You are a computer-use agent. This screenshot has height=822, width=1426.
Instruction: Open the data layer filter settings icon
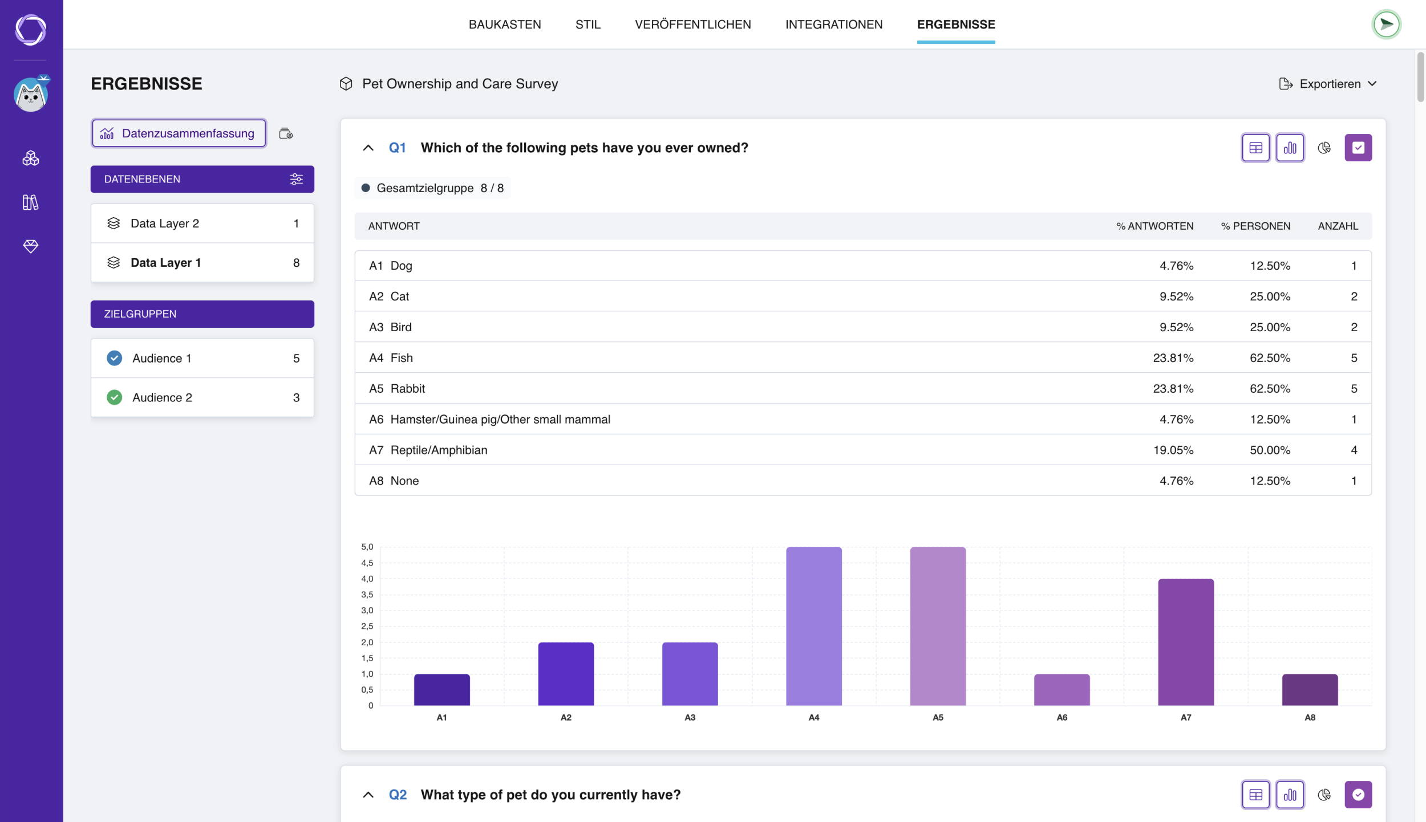[296, 179]
